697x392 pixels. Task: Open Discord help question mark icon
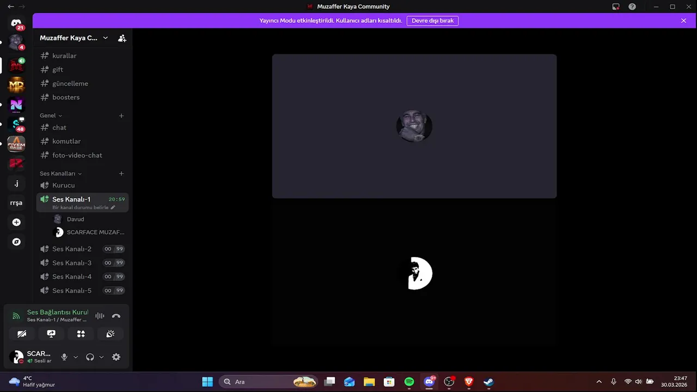(632, 7)
